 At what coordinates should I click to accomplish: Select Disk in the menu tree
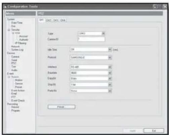pos(13,26)
